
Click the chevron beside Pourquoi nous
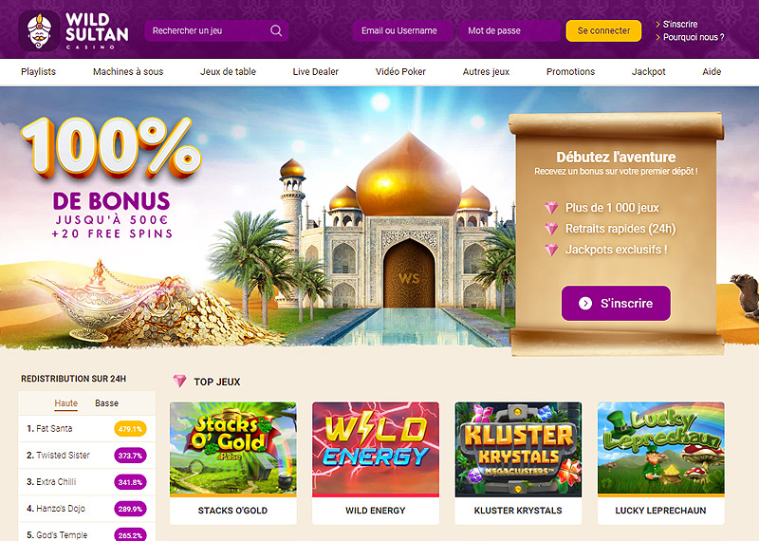point(657,37)
